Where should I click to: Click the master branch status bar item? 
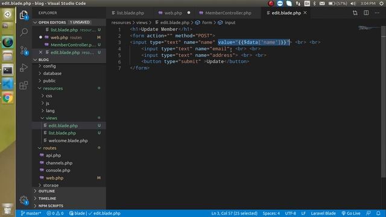tap(31, 213)
